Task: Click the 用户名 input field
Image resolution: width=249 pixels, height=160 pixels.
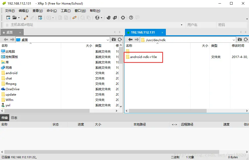Action: 201,25
